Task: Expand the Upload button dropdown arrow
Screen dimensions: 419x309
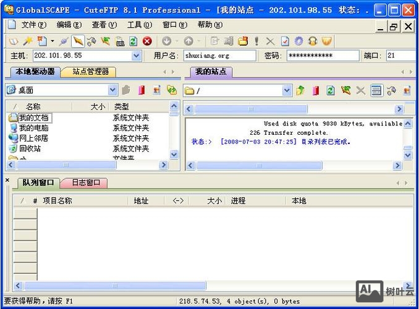Action: 198,41
